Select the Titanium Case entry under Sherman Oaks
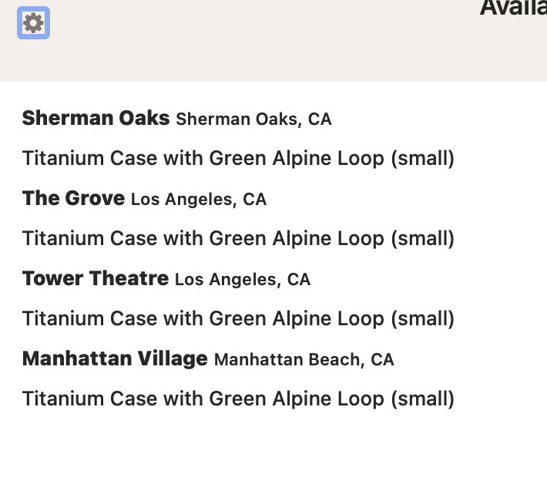This screenshot has height=481, width=547. (238, 158)
